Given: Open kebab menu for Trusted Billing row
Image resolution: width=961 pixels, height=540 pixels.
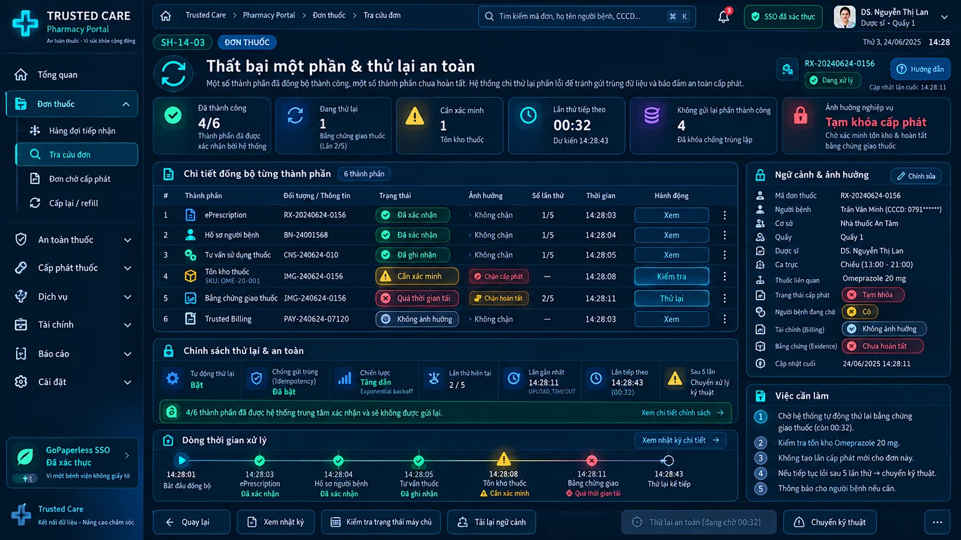Looking at the screenshot, I should coord(724,319).
